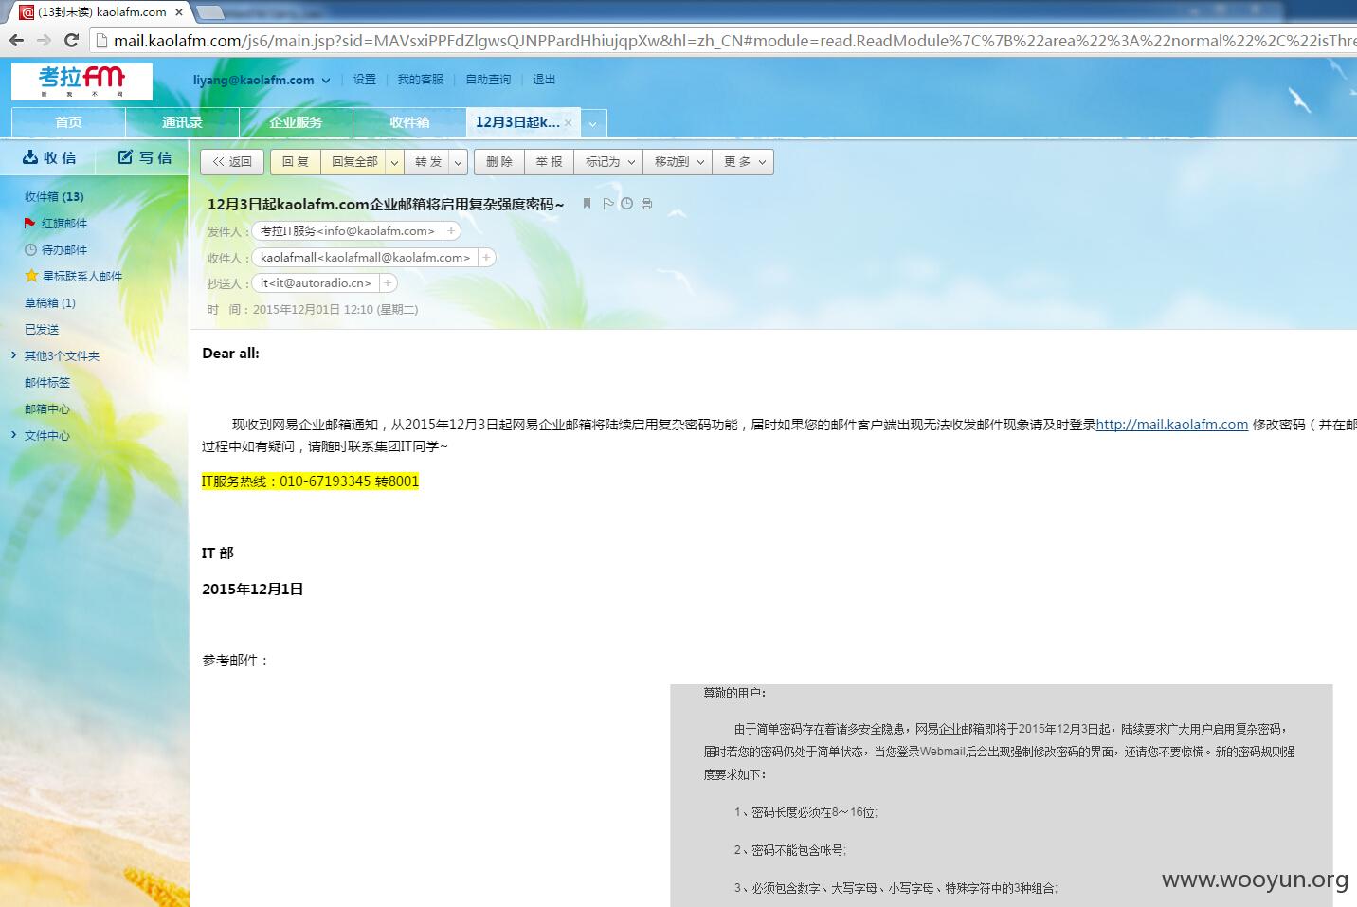Click the greyed reference email image

(x=1001, y=795)
